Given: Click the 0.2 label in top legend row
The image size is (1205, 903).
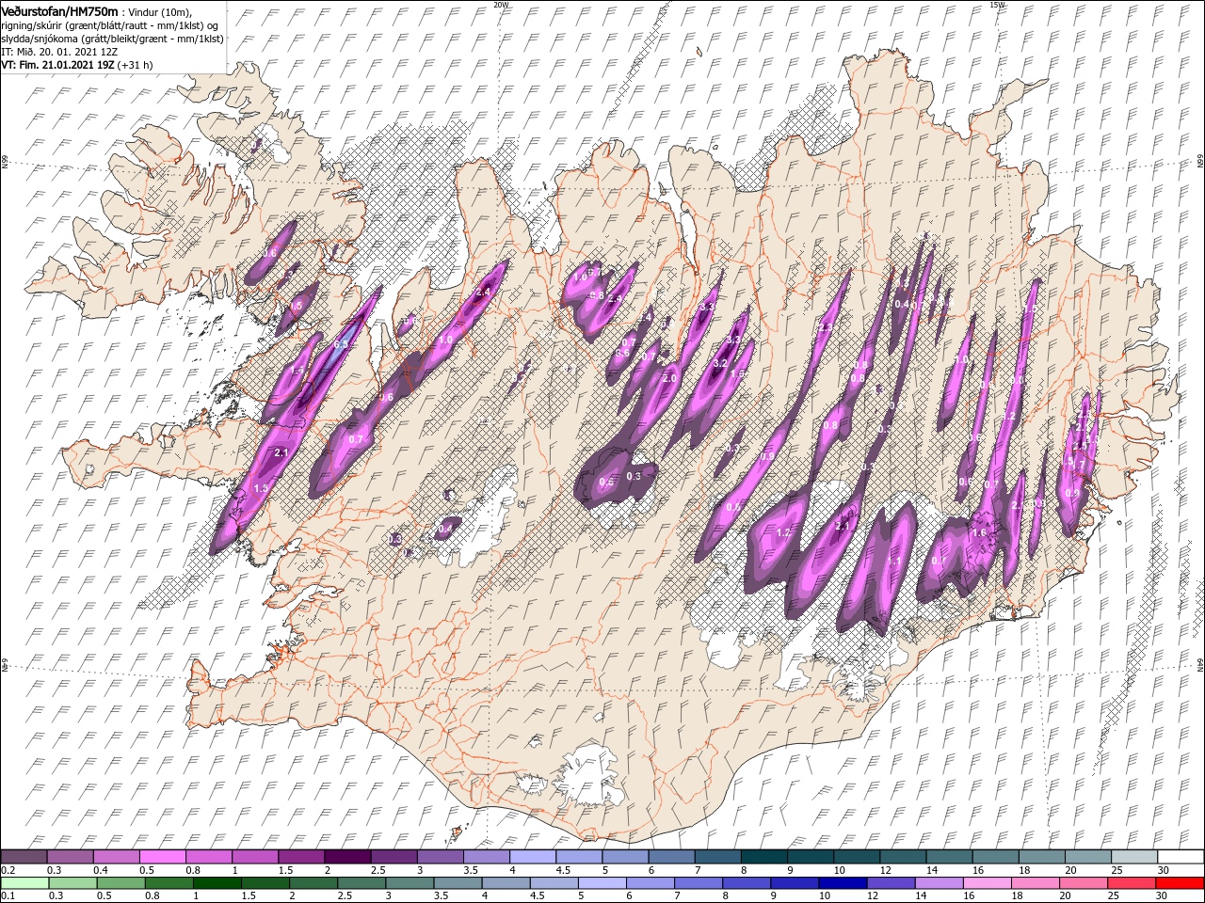Looking at the screenshot, I should point(8,870).
